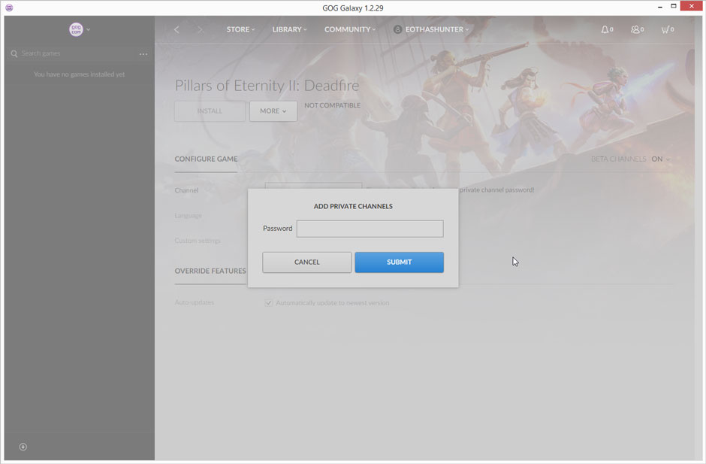
Task: Open the STORE menu
Action: pyautogui.click(x=240, y=29)
